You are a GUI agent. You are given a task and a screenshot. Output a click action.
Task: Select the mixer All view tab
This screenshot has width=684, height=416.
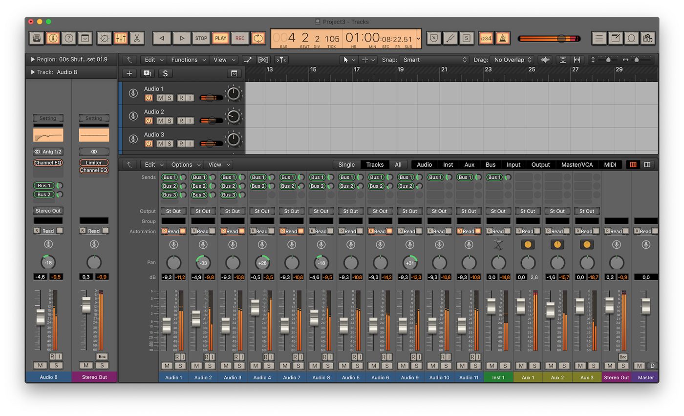(x=398, y=165)
